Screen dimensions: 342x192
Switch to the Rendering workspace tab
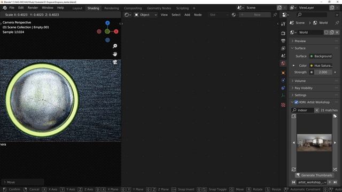[112, 9]
